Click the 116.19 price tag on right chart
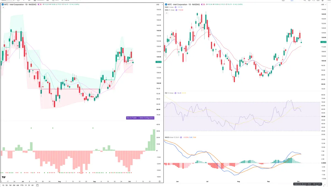 (x=324, y=42)
